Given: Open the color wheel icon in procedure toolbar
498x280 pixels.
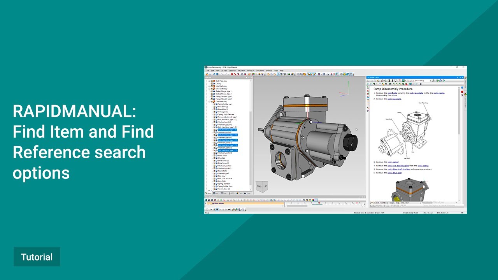Looking at the screenshot, I should coord(313,200).
